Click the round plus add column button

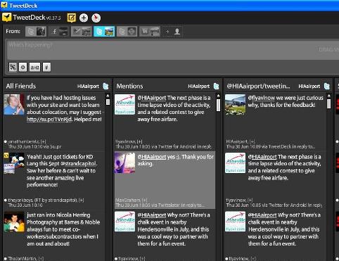[84, 18]
